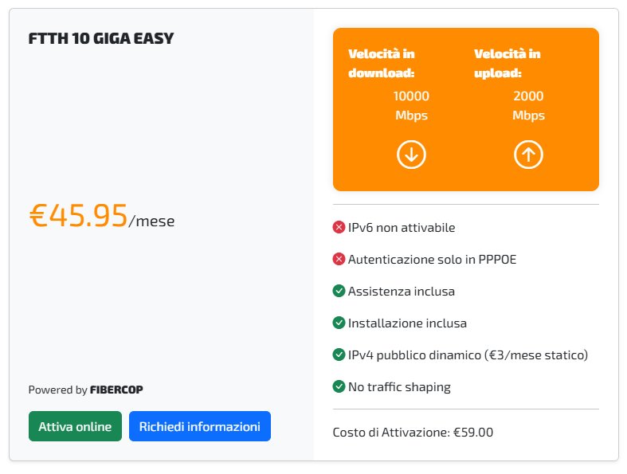Click red X icon beside IPv6 non attivabile
Image resolution: width=627 pixels, height=474 pixels.
(339, 228)
